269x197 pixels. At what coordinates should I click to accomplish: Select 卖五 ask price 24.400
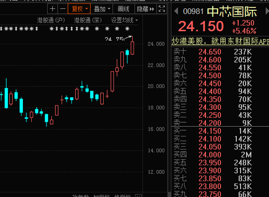[210, 91]
